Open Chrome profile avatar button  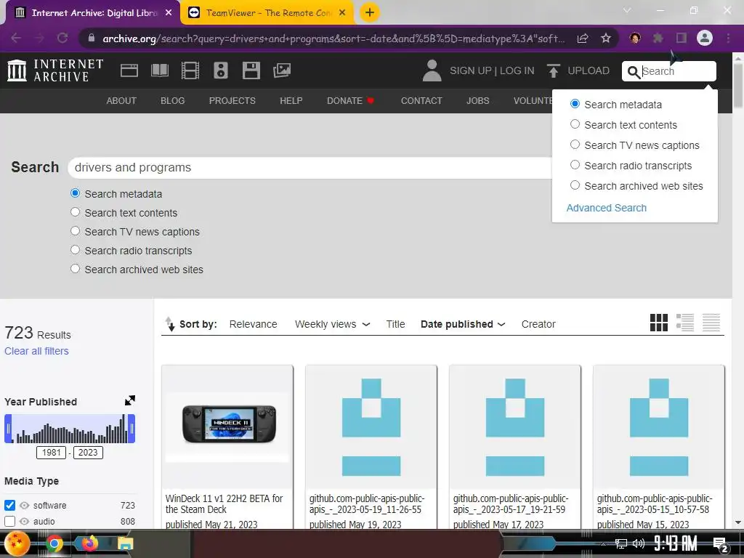coord(705,38)
